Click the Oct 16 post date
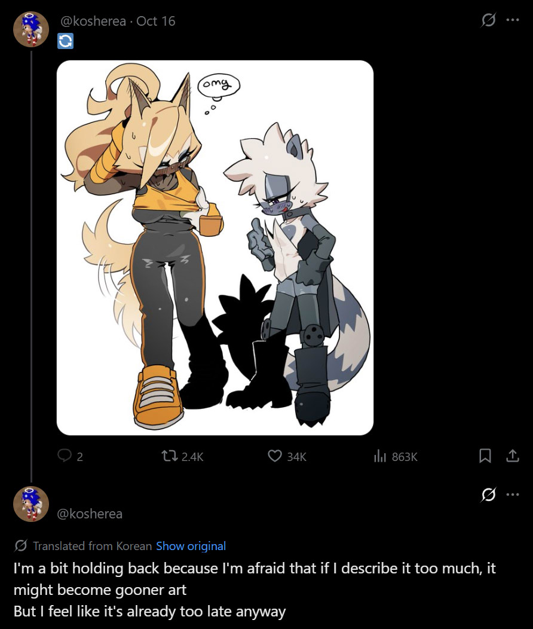This screenshot has width=533, height=629. pyautogui.click(x=156, y=21)
